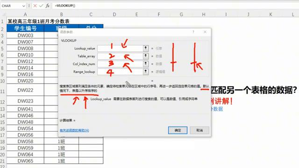Image resolution: width=299 pixels, height=168 pixels.
Task: Select cell DW059
Action: (x=25, y=148)
